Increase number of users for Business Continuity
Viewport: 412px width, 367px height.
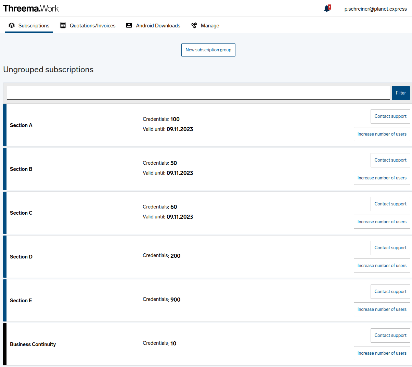click(x=382, y=353)
